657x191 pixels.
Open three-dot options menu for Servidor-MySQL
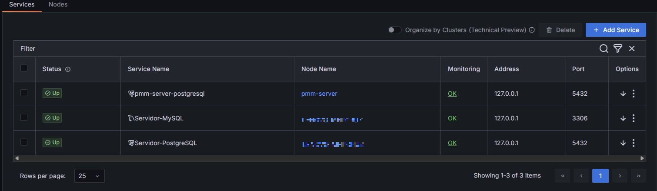click(x=634, y=118)
